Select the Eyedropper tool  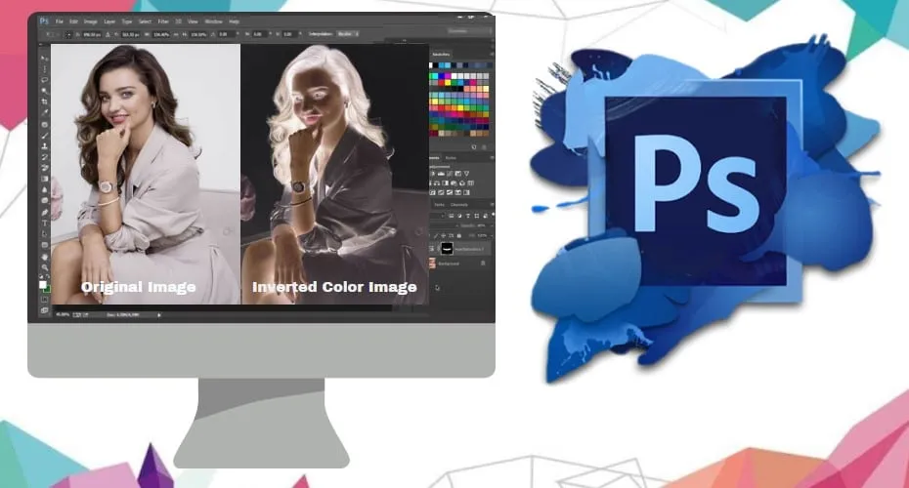click(x=45, y=112)
